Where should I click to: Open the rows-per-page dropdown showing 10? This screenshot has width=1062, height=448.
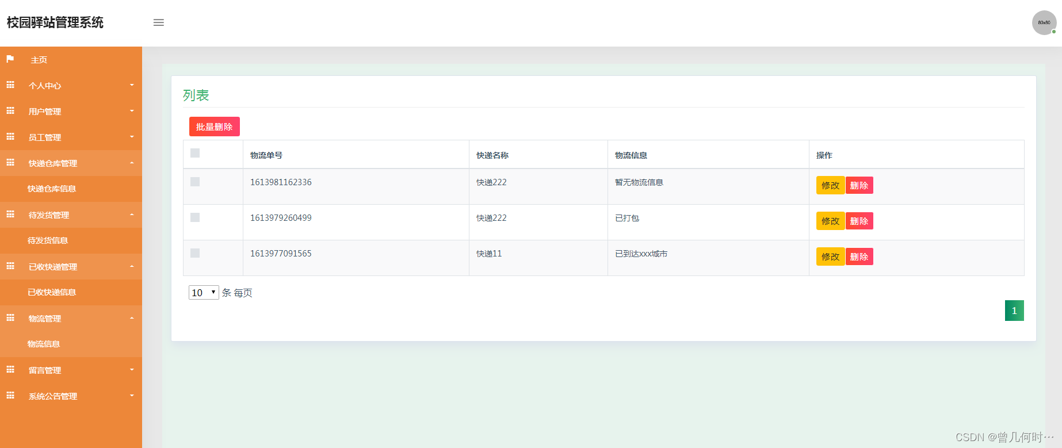click(204, 293)
